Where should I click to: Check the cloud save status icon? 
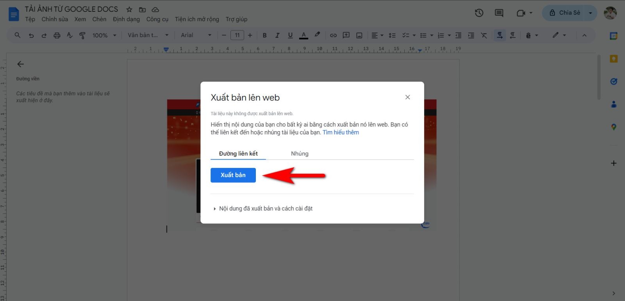155,9
